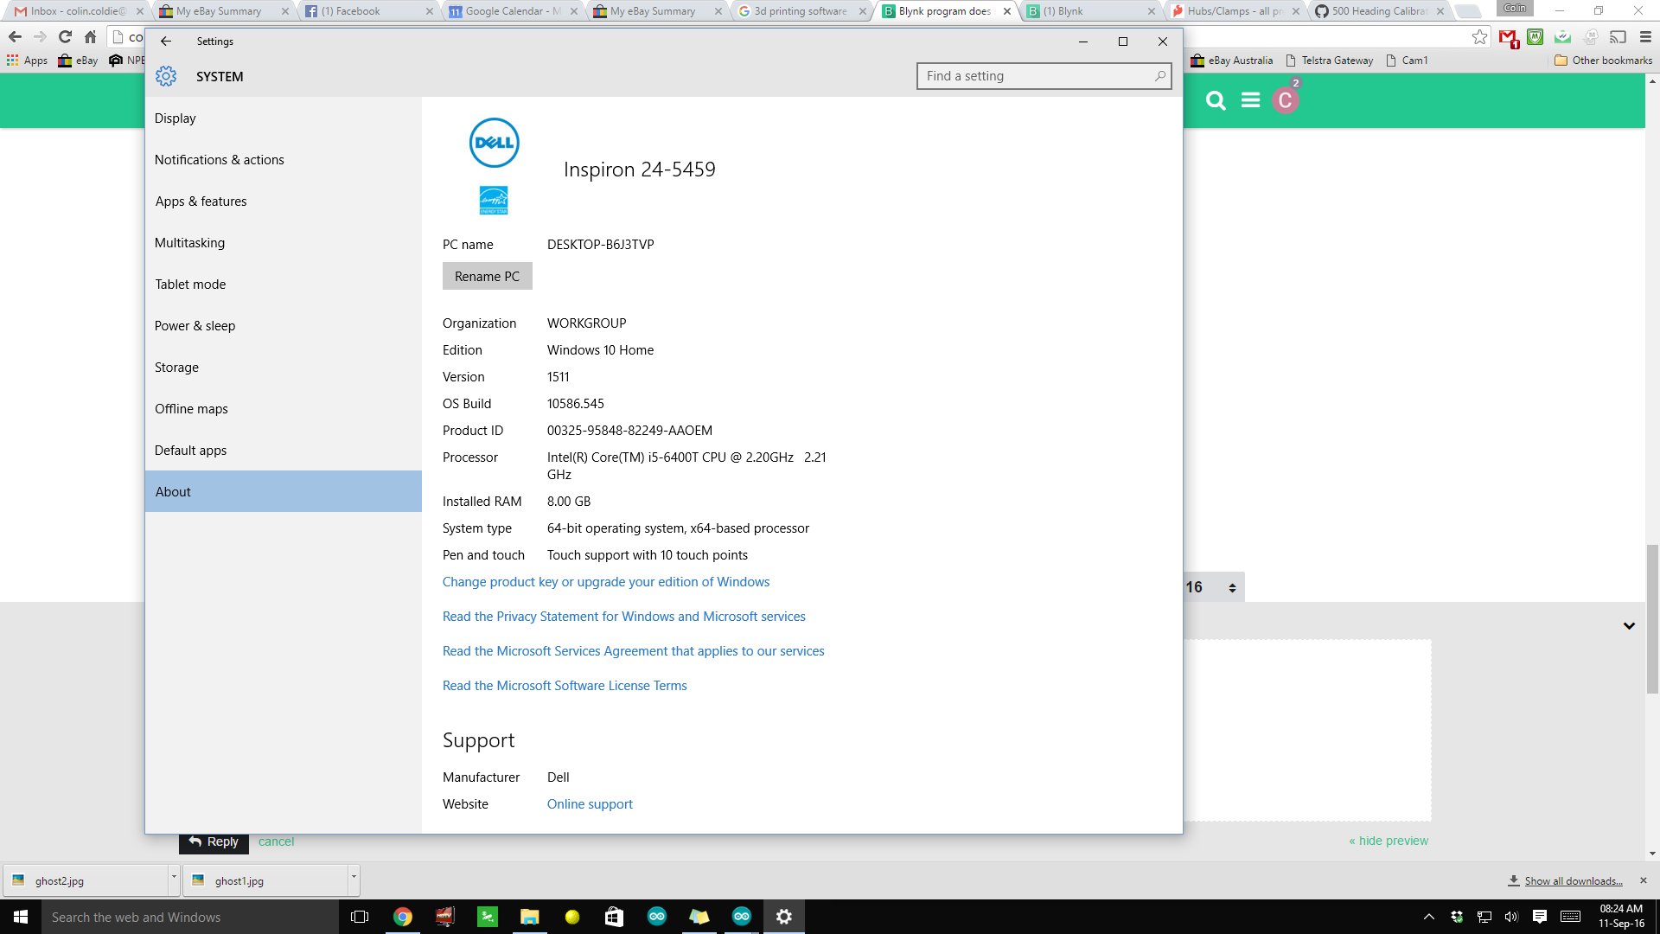Click the Energy Star logo

pos(494,200)
